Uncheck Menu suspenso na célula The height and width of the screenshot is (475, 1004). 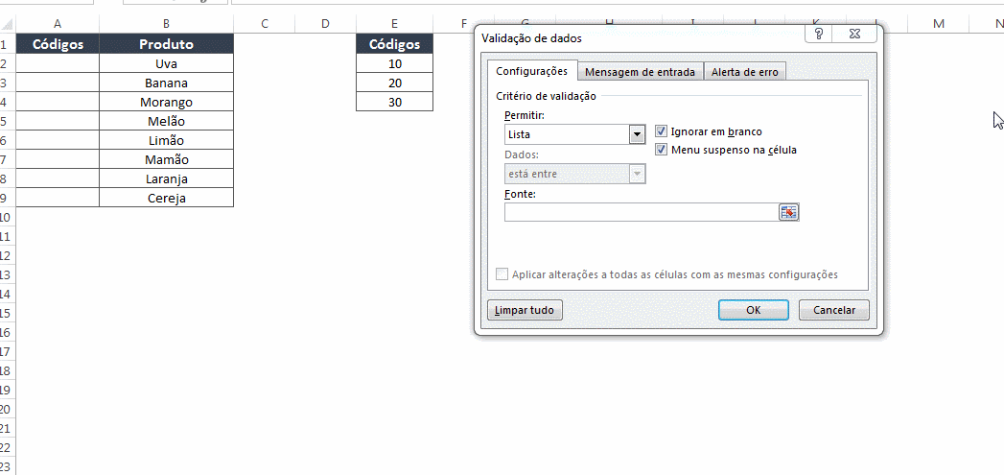tap(661, 150)
